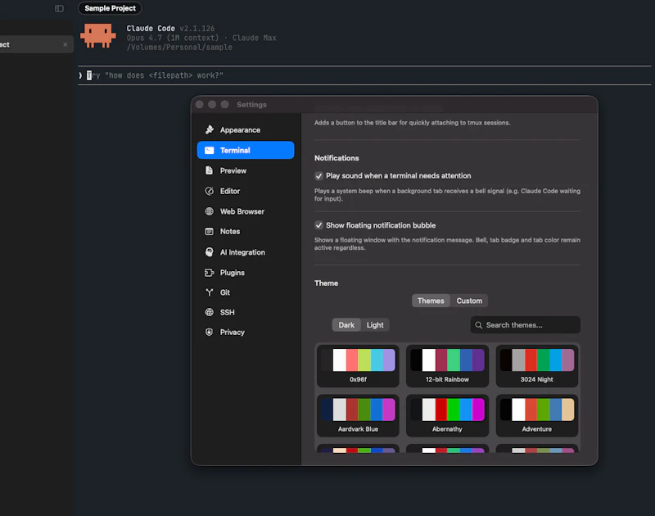Open the Privacy settings section
The image size is (655, 516).
(x=246, y=333)
